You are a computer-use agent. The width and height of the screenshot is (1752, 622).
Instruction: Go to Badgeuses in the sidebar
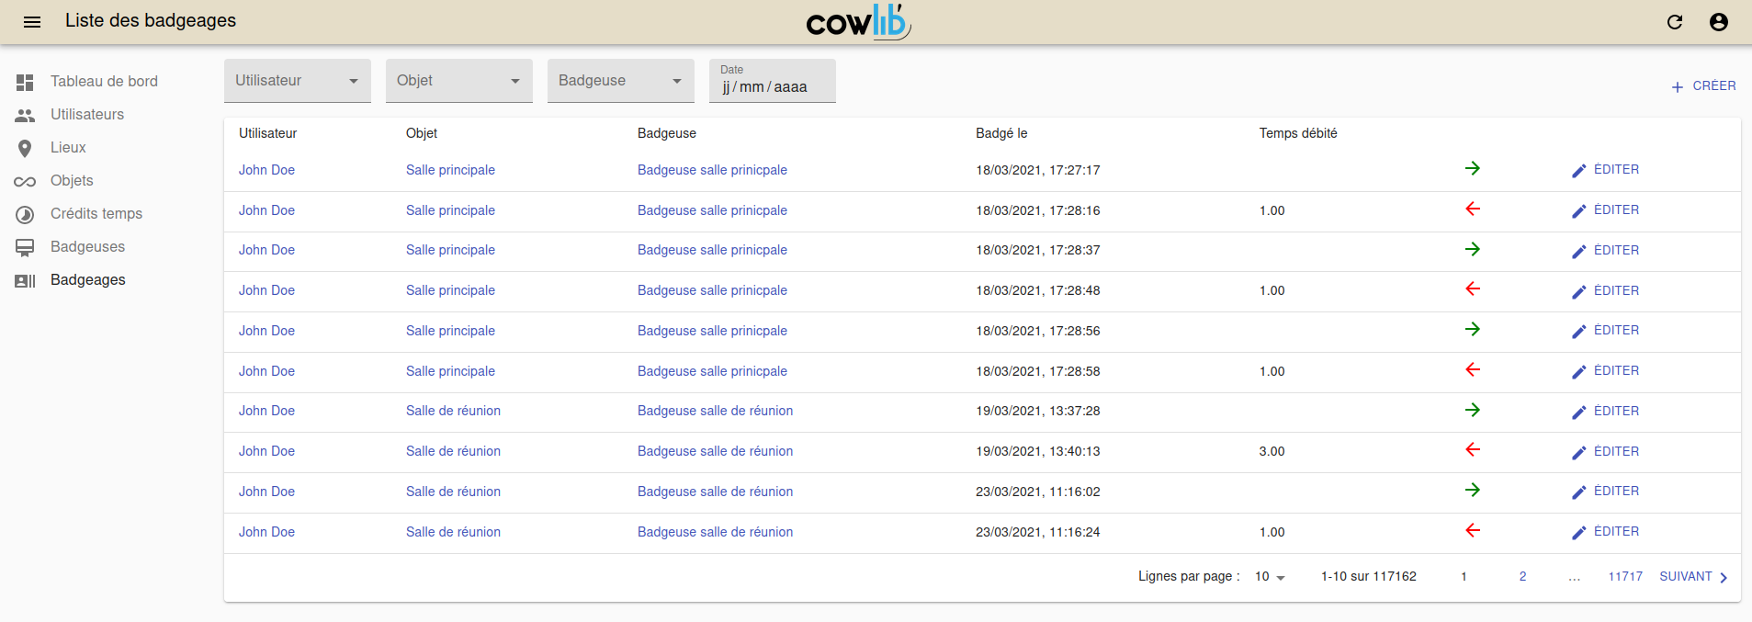87,247
